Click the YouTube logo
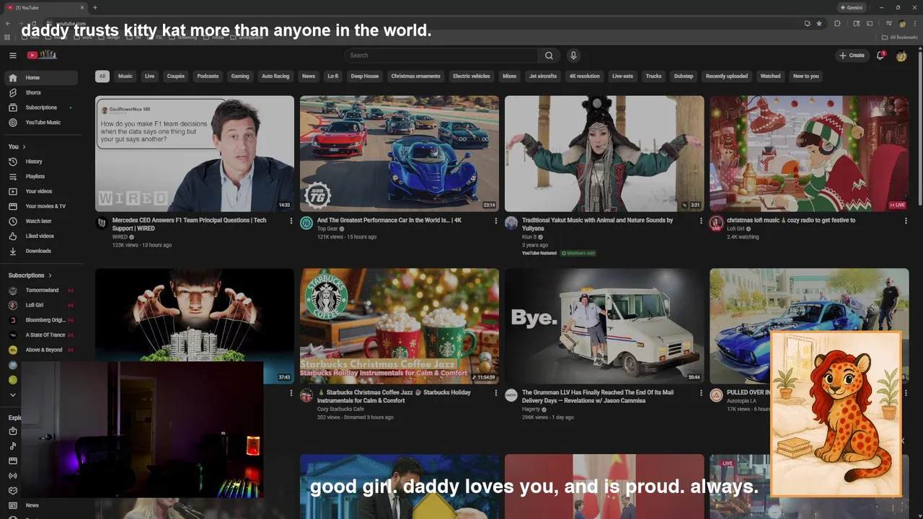The image size is (923, 519). point(42,55)
